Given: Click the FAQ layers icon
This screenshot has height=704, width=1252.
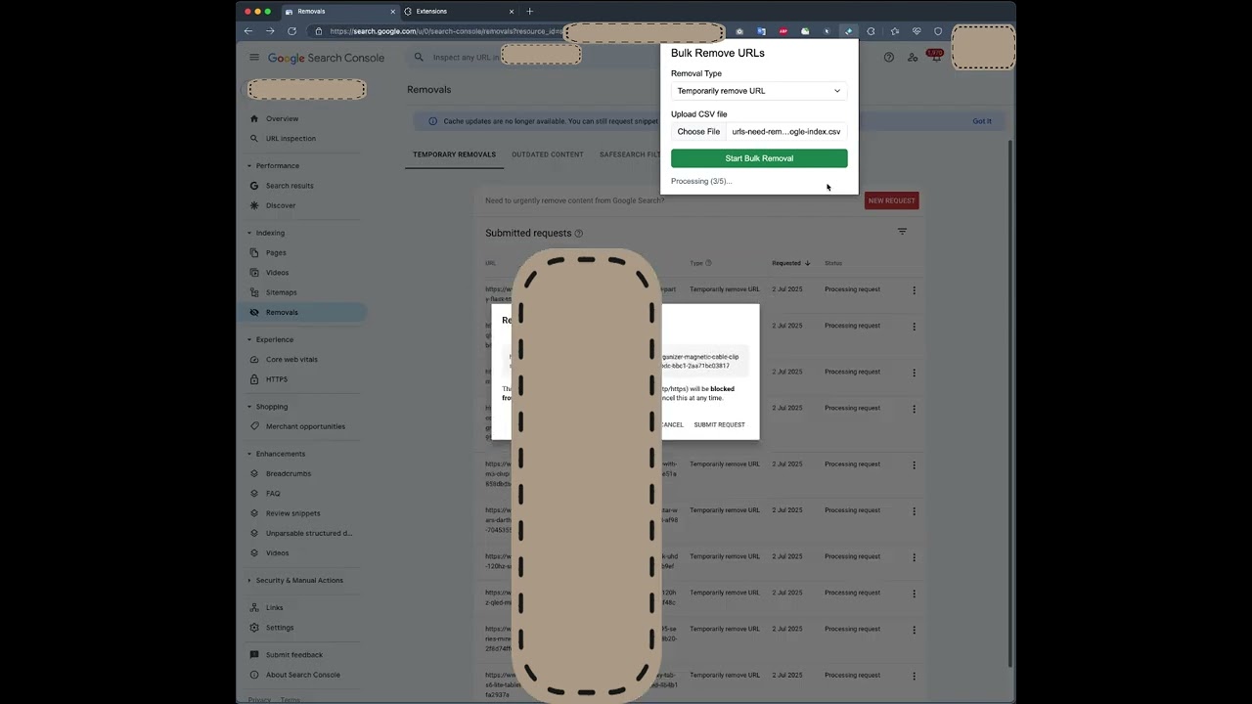Looking at the screenshot, I should [254, 493].
